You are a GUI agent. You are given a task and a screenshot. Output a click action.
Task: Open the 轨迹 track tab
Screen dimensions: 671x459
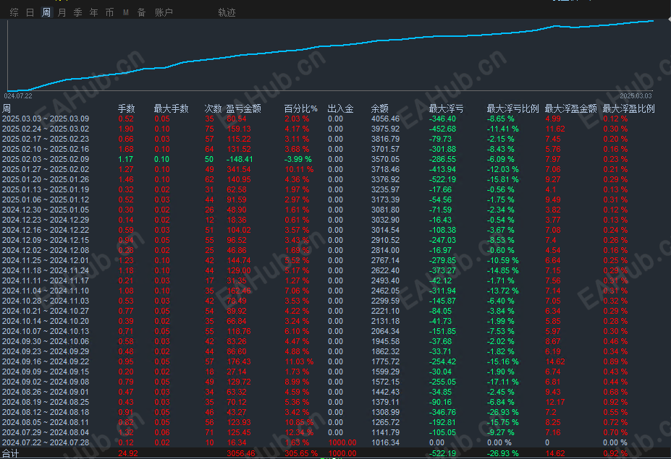pos(227,12)
